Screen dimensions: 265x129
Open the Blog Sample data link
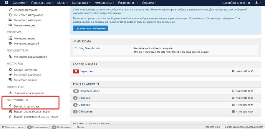tap(89, 48)
